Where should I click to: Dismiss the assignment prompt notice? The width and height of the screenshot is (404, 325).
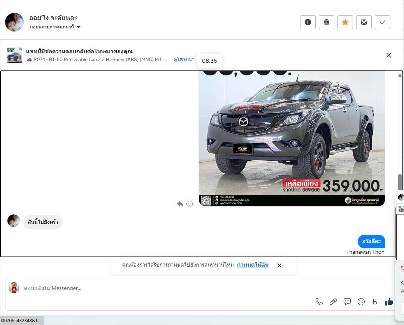(x=279, y=265)
